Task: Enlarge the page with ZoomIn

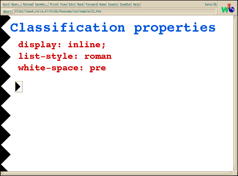Action: coord(113,4)
